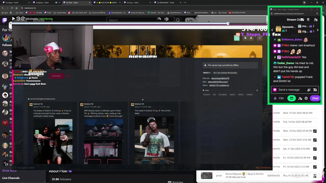Click the Connect button on the server page
326x183 pixels.
tap(56, 76)
